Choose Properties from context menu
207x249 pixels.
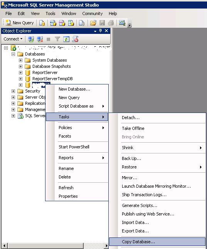point(77,196)
